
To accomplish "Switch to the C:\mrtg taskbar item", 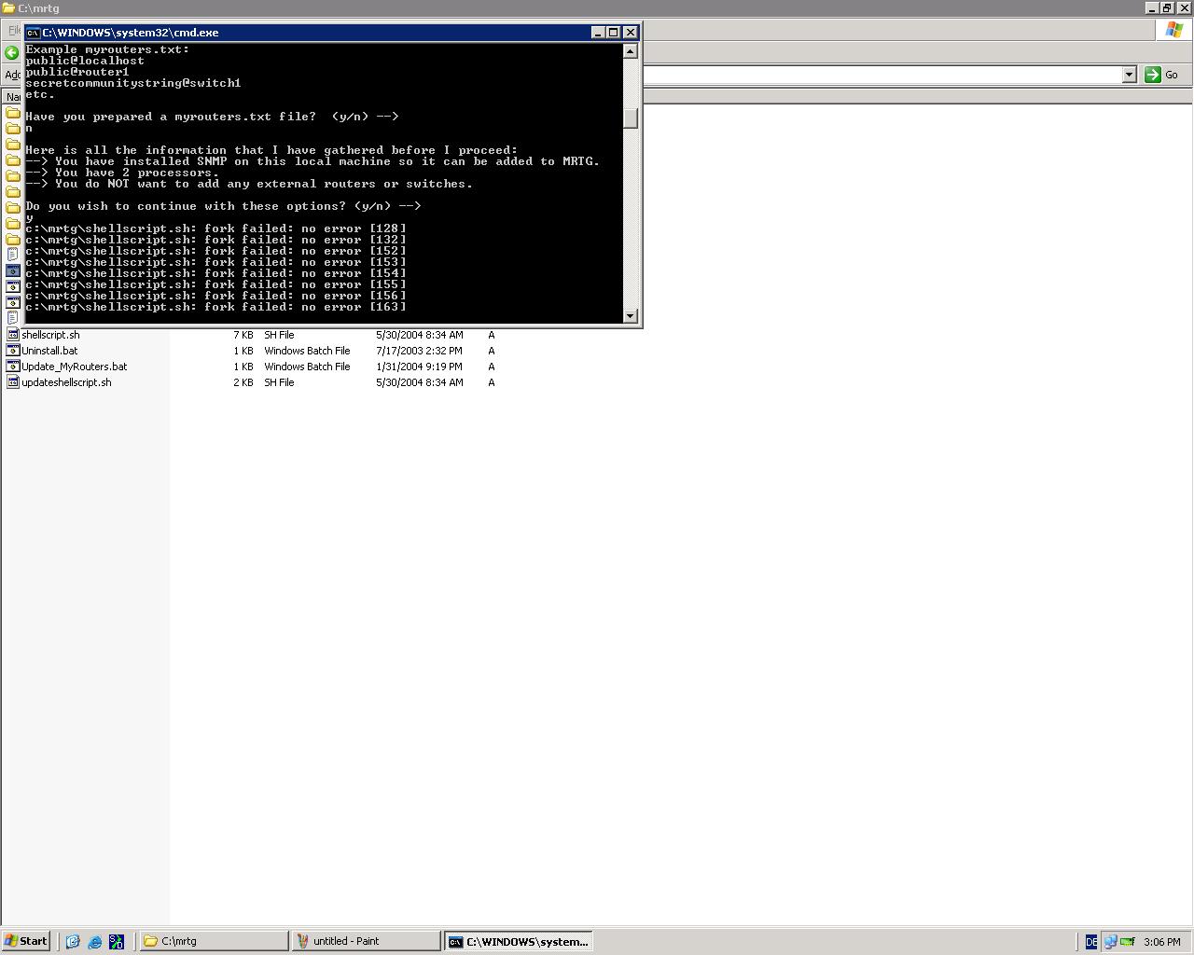I will point(214,941).
